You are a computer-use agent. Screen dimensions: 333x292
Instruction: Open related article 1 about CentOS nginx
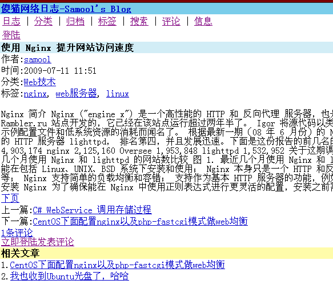point(118,265)
